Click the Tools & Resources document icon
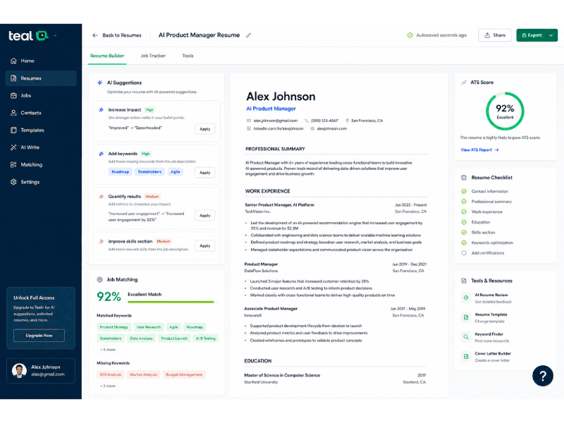 [464, 281]
